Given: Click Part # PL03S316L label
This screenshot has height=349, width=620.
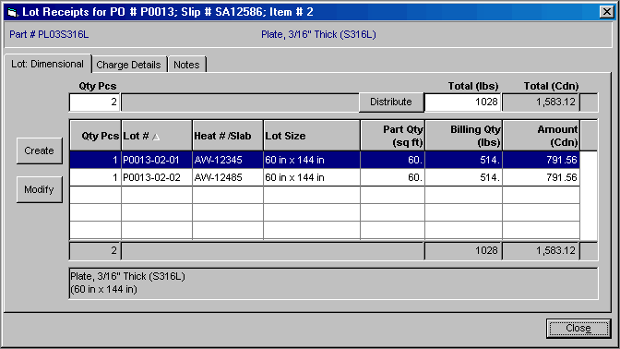Looking at the screenshot, I should point(49,34).
